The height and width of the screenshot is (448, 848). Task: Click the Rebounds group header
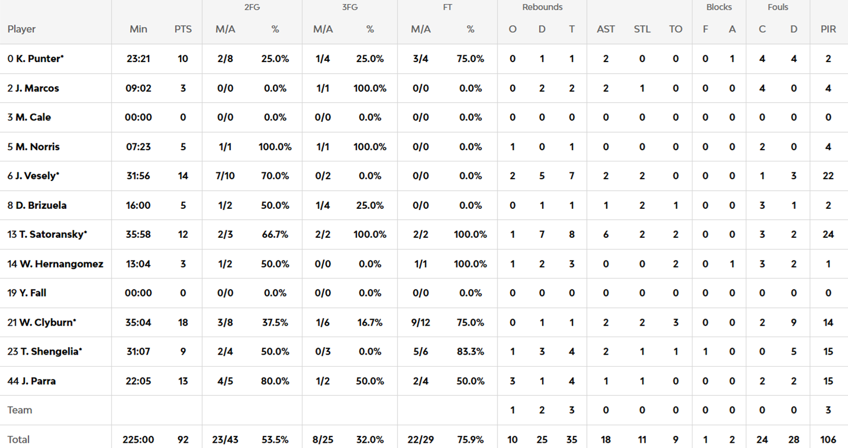pyautogui.click(x=542, y=8)
